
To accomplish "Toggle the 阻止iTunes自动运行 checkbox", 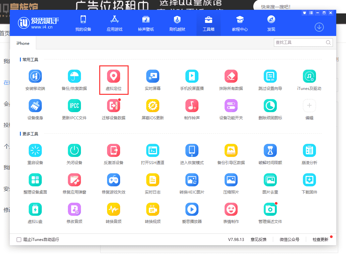I will click(x=19, y=240).
